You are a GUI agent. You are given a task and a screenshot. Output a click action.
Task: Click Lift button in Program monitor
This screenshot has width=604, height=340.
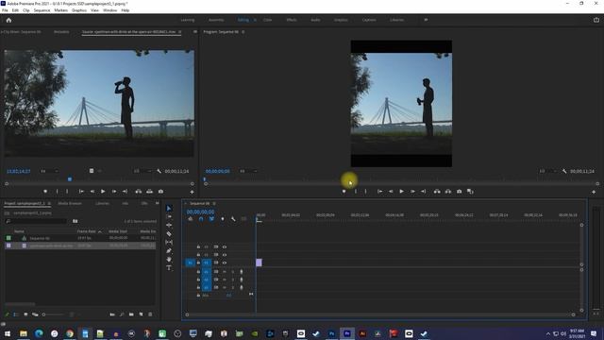[x=437, y=191]
